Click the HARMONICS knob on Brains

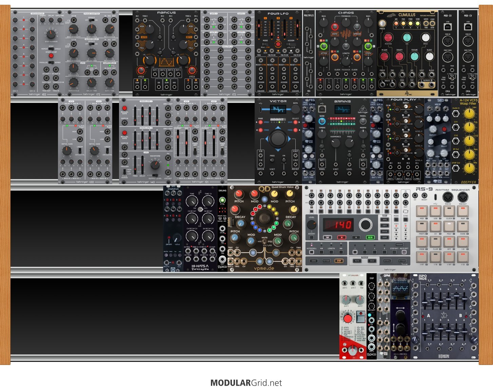tap(335, 143)
